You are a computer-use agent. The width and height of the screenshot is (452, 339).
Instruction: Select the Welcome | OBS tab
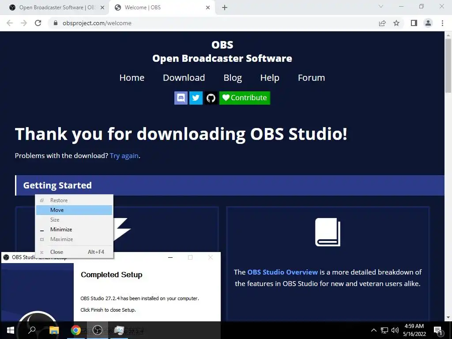[x=162, y=8]
